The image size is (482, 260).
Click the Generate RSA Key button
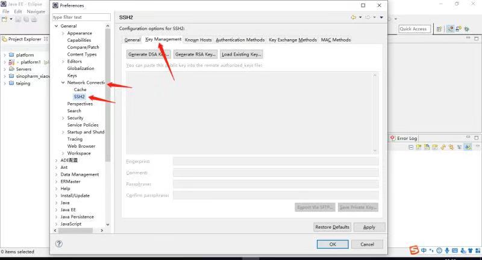pyautogui.click(x=195, y=54)
